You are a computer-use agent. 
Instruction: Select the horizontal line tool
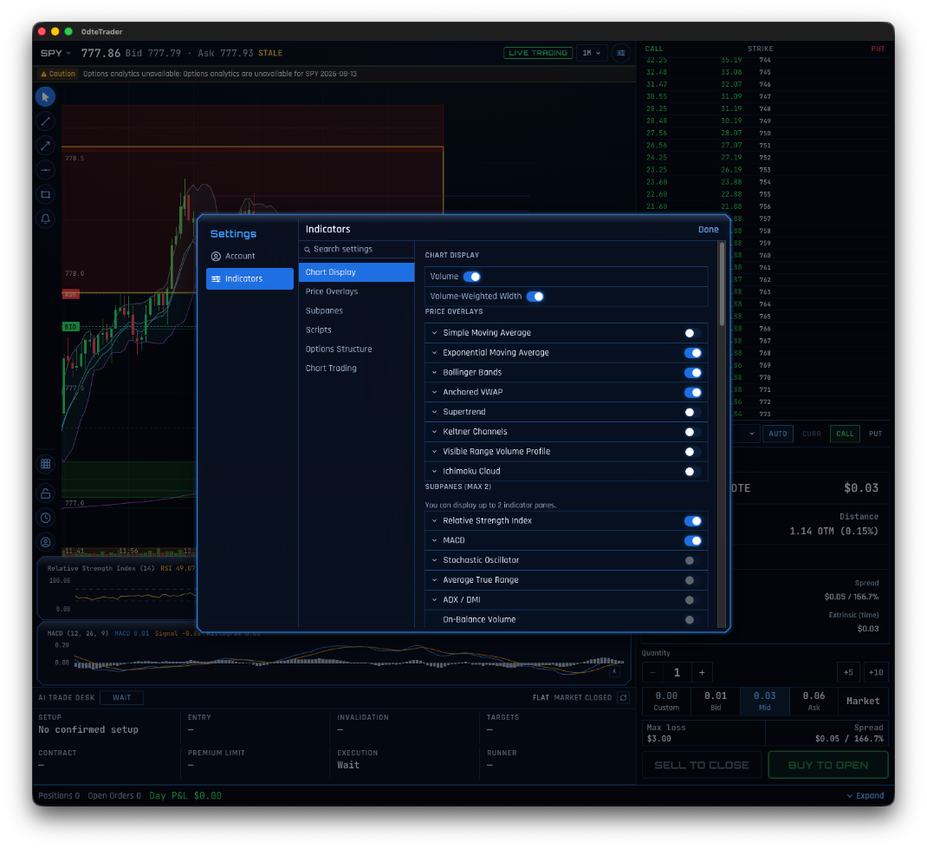[x=46, y=170]
